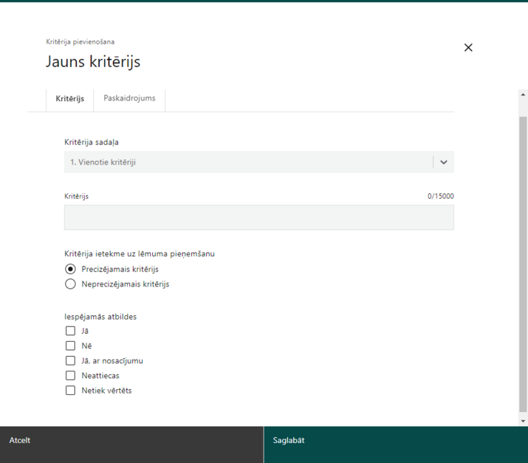The width and height of the screenshot is (528, 463).
Task: Click the 0/15000 character counter
Action: 440,196
